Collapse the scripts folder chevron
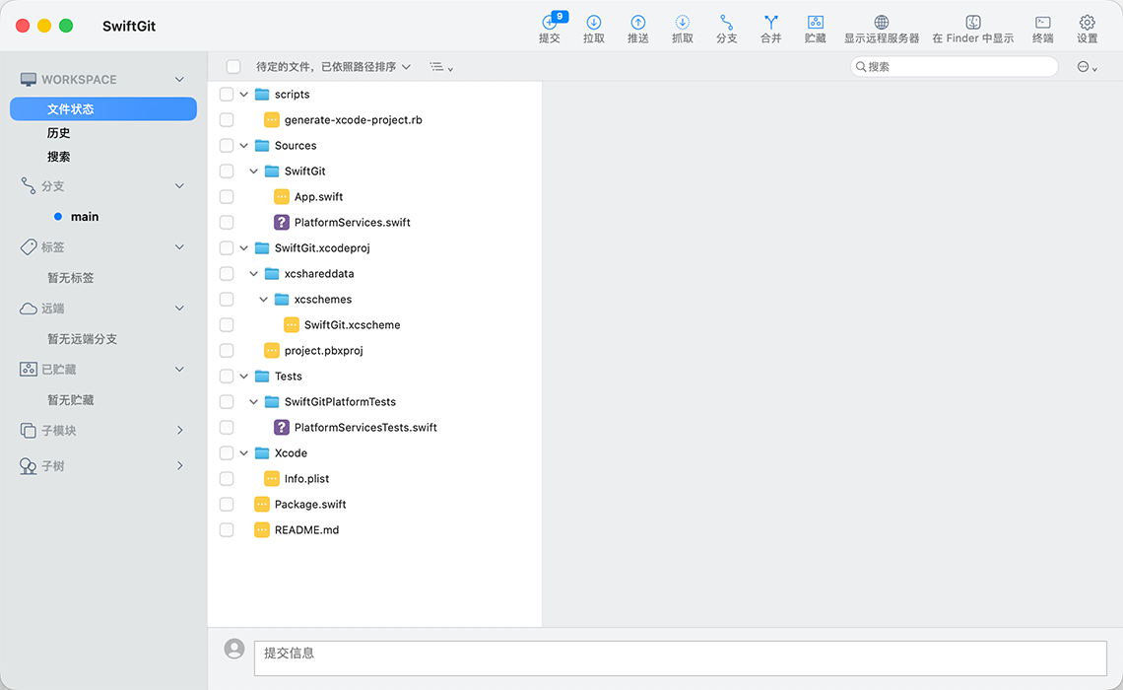 [244, 95]
